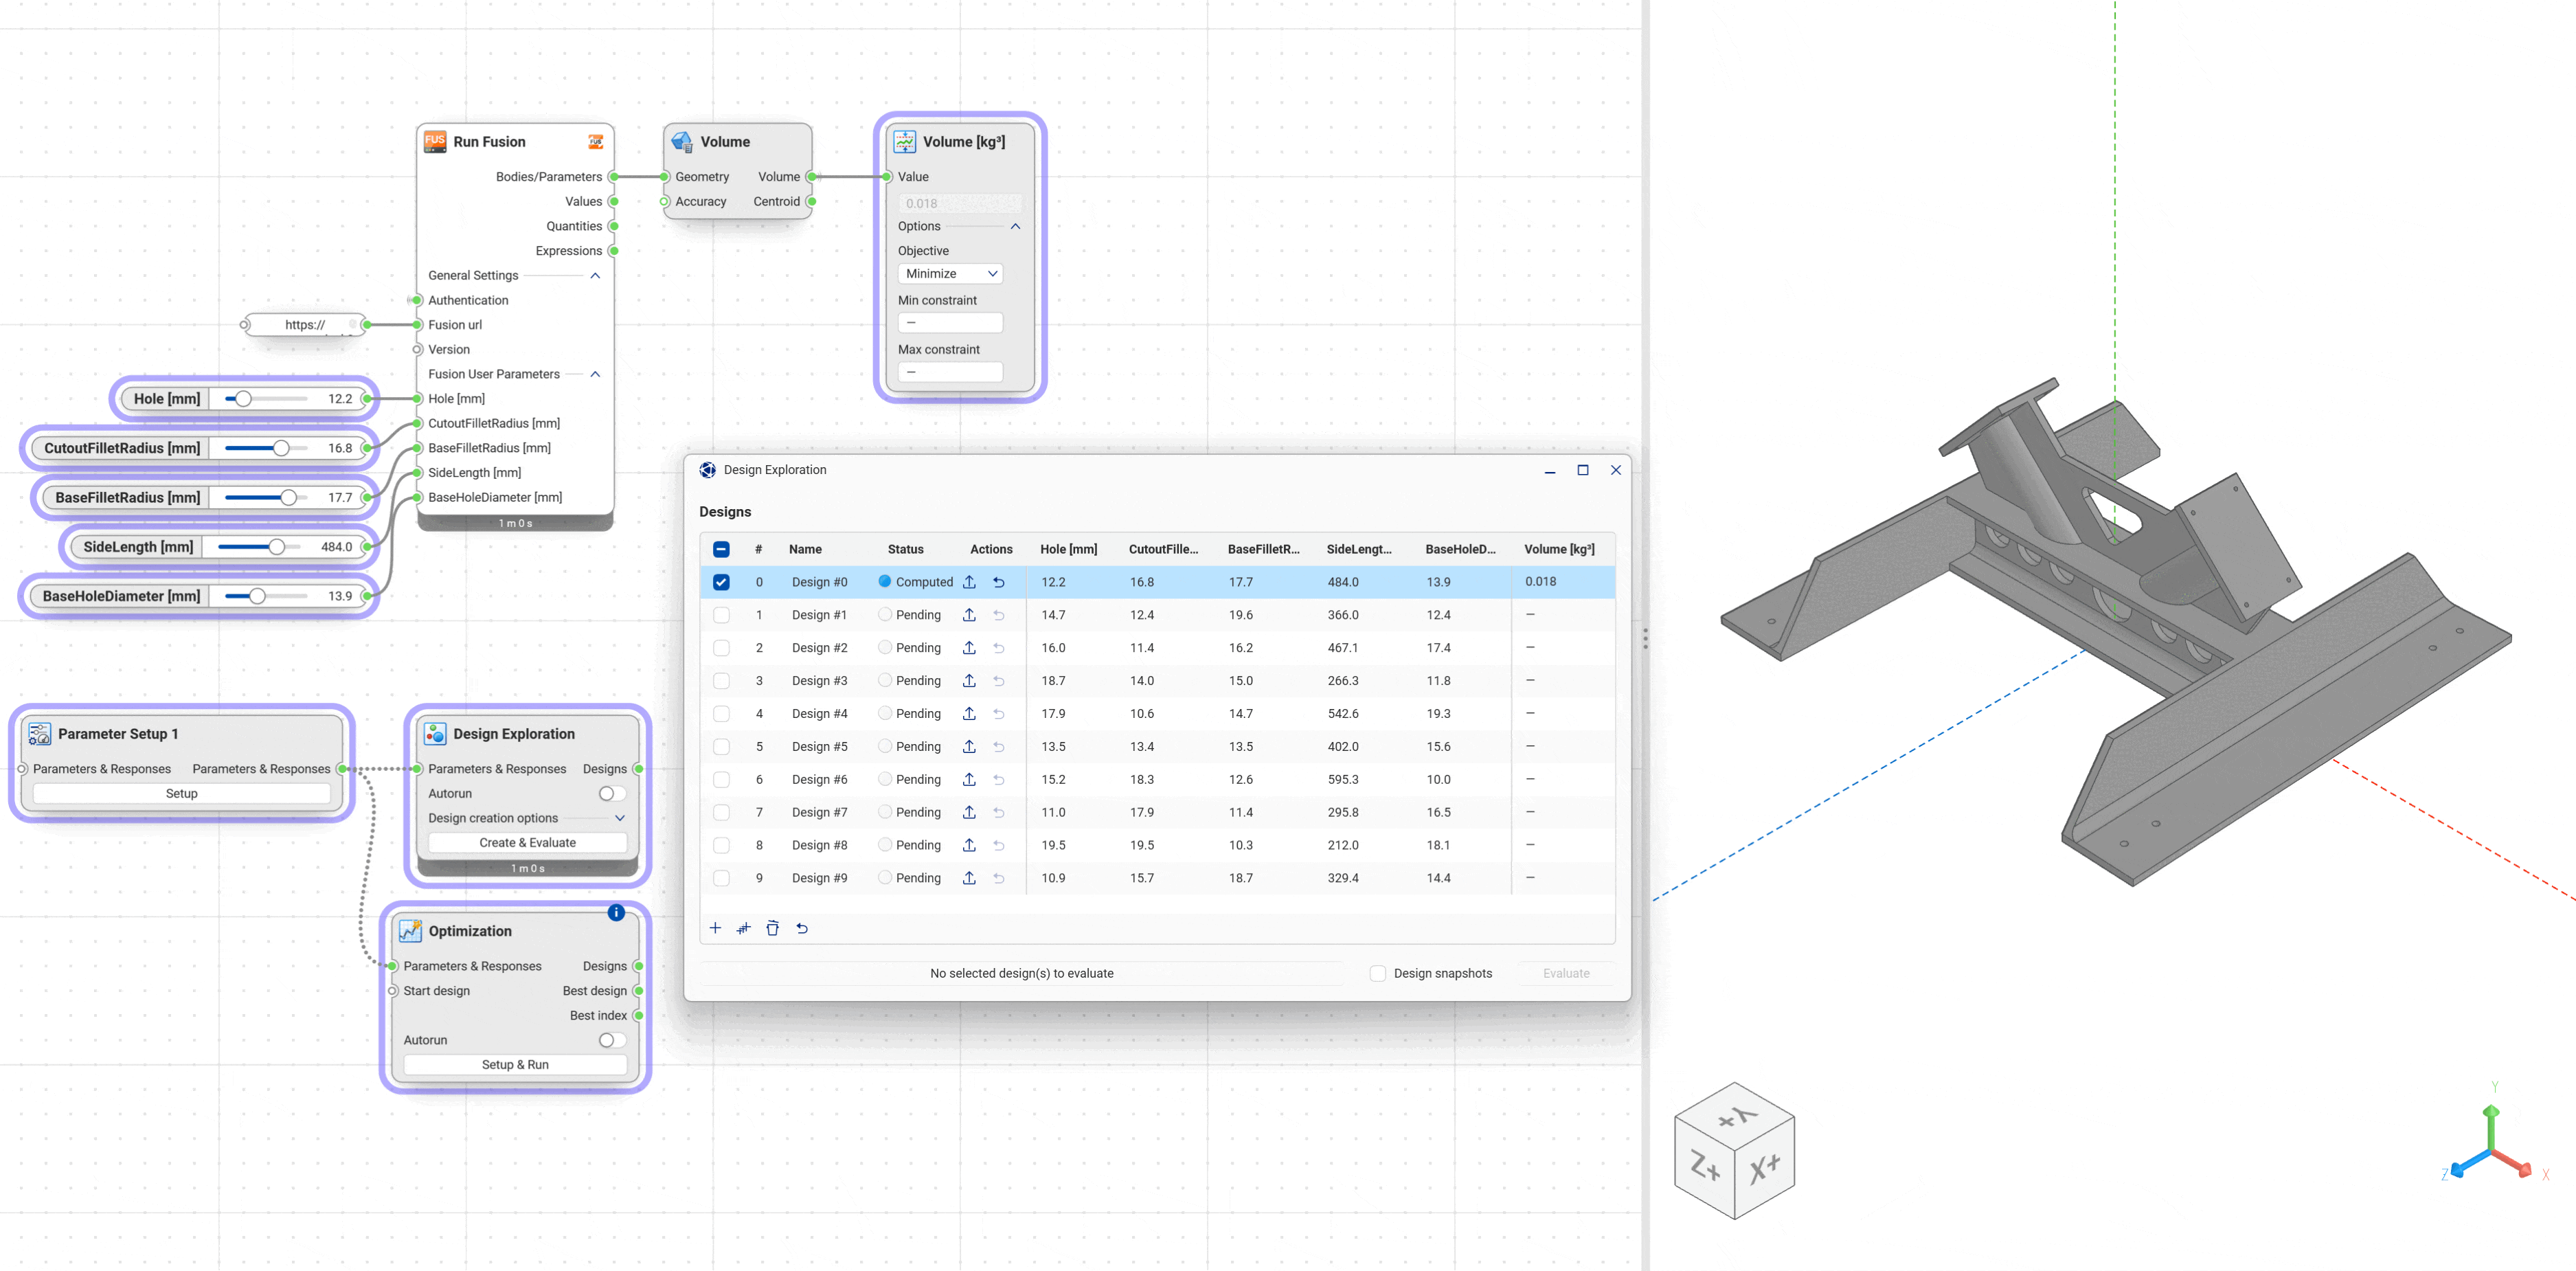Click the trash icon to delete designs

[772, 928]
